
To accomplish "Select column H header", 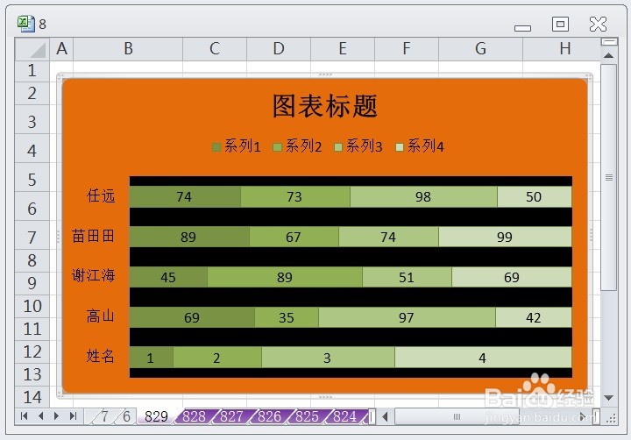I will coord(562,49).
